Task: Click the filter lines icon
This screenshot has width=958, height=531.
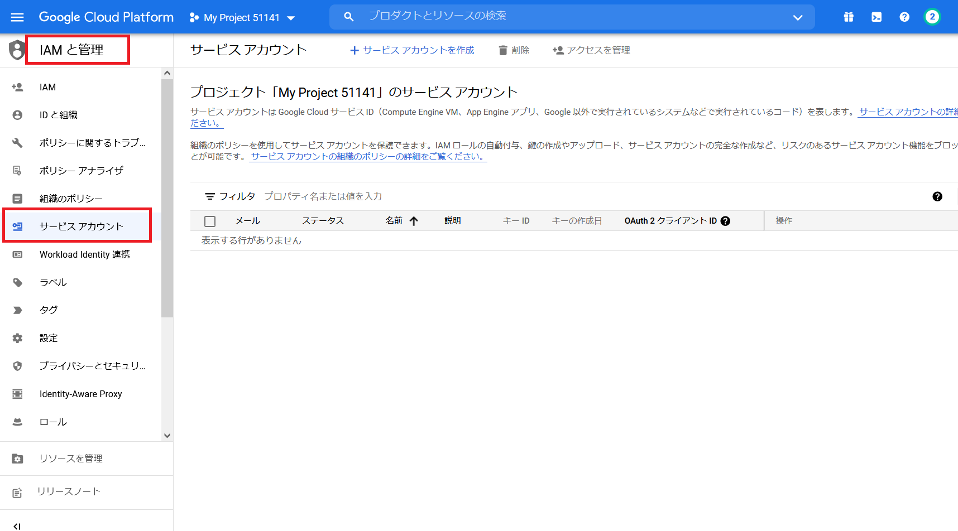Action: [x=210, y=196]
